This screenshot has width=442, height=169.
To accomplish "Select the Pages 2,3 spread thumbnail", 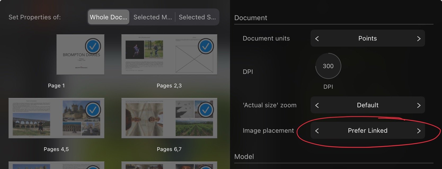I will coord(169,55).
